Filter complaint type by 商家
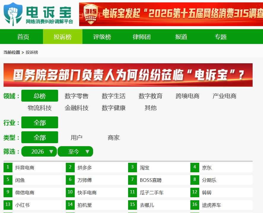 click(x=114, y=138)
